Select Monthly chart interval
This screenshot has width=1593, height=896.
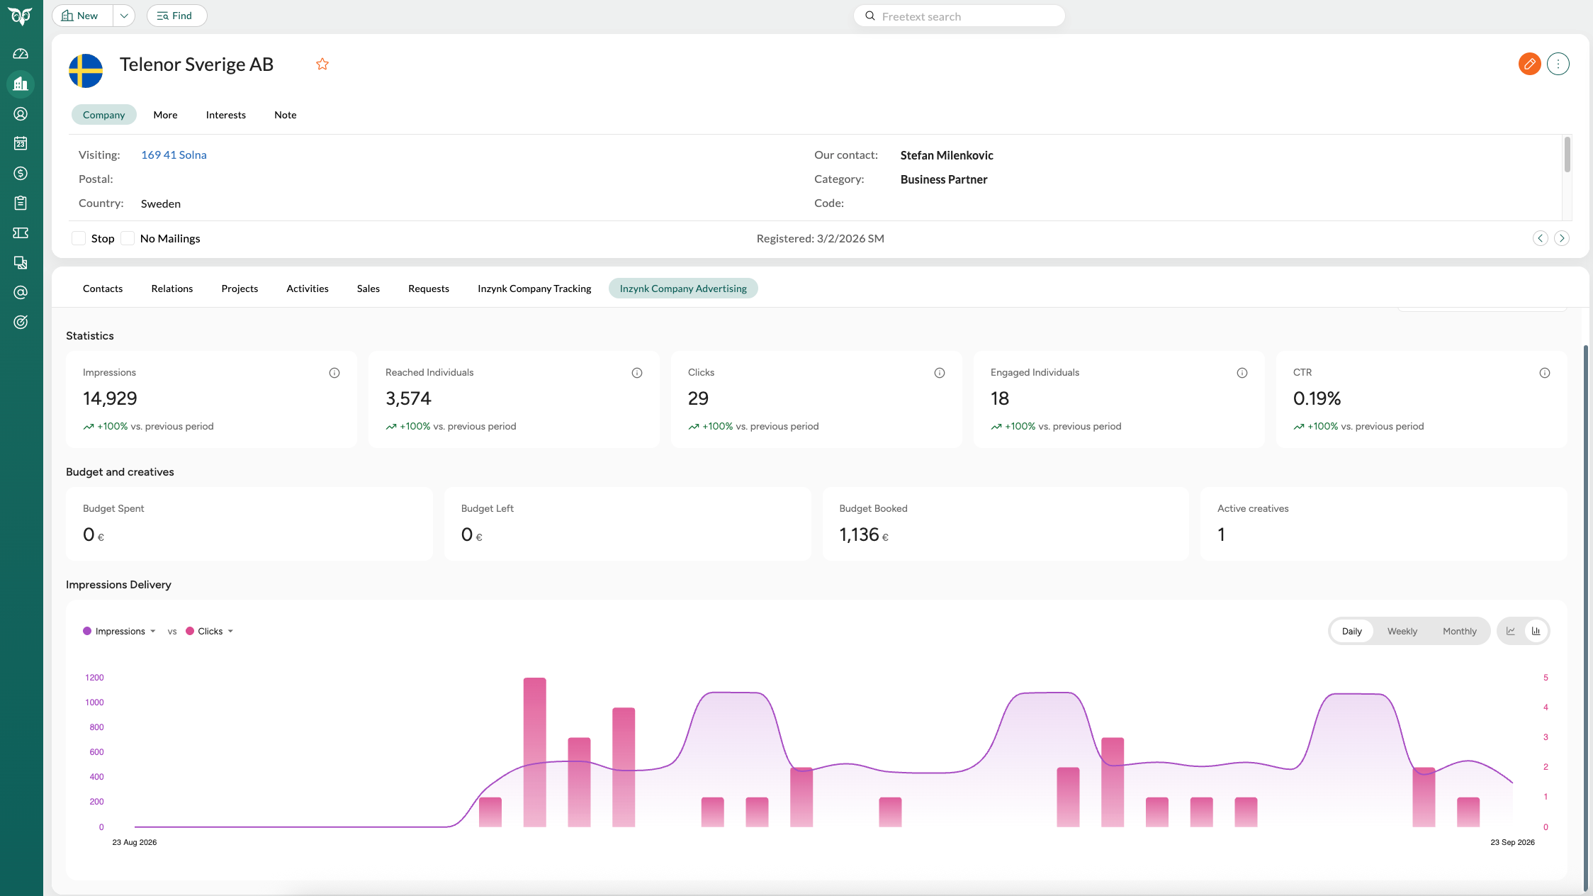[x=1460, y=631]
